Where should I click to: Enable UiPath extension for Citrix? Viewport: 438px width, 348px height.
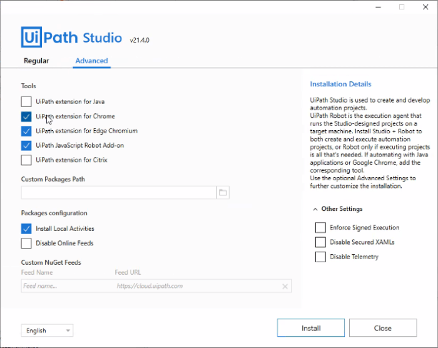pyautogui.click(x=26, y=160)
